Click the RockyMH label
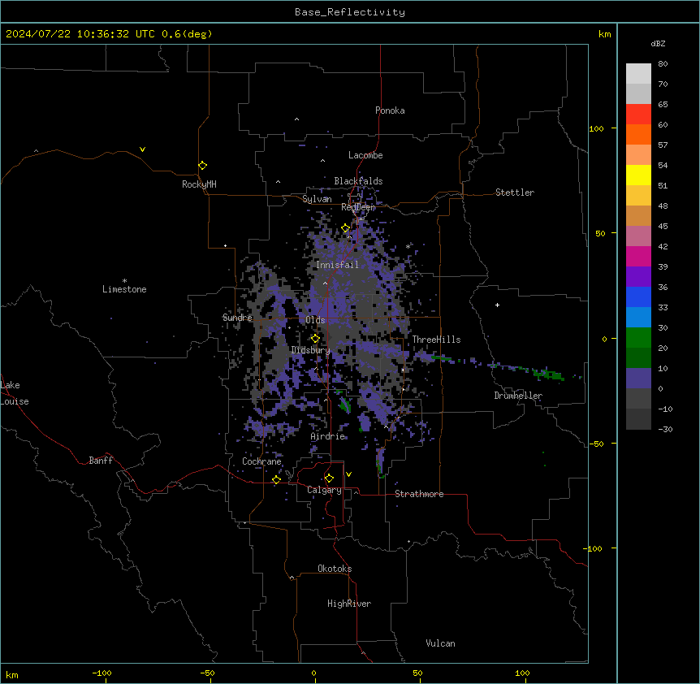 pos(199,184)
